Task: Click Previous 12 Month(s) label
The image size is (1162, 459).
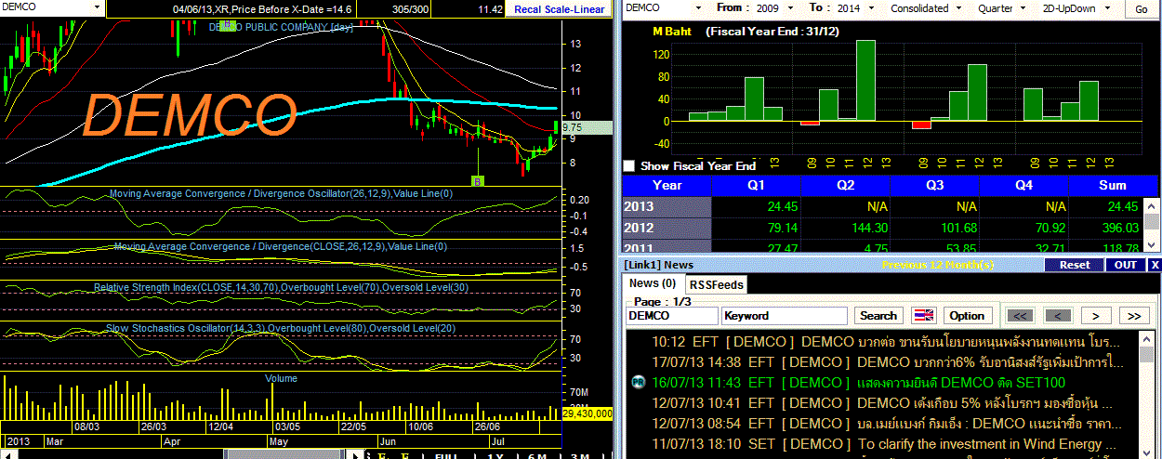Action: (937, 265)
